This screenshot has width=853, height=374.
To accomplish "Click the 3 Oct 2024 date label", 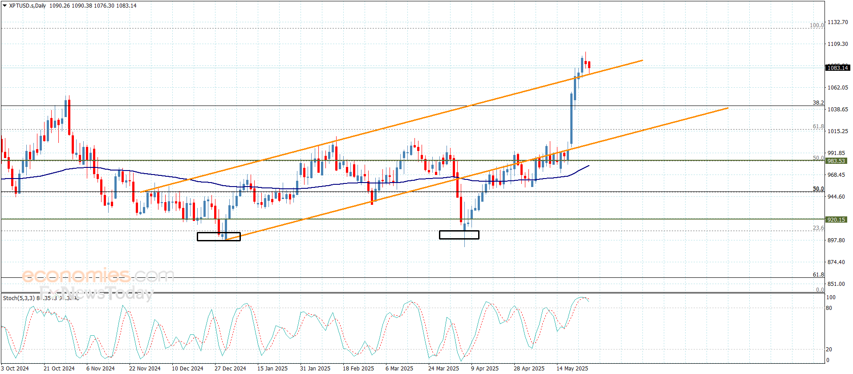I will (x=15, y=368).
